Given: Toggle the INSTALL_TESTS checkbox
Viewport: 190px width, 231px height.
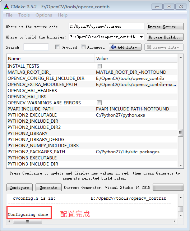Looking at the screenshot, I should coord(99,66).
